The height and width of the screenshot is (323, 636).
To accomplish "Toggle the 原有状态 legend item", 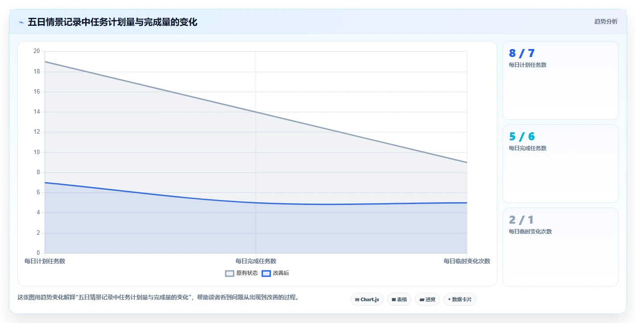I will pos(241,273).
